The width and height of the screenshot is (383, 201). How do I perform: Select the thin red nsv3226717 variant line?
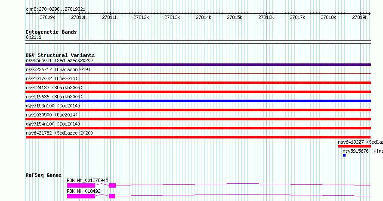point(198,73)
